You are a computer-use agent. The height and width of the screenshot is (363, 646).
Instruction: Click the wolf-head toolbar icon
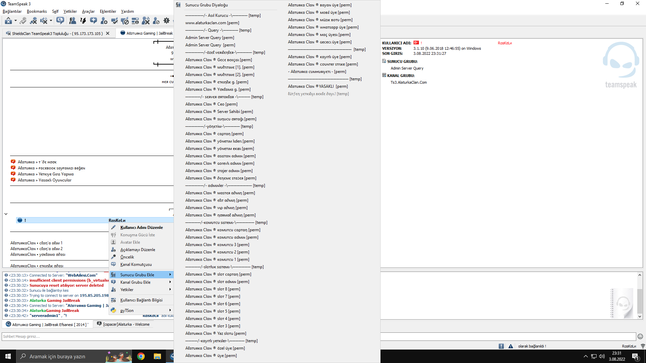[x=83, y=21]
